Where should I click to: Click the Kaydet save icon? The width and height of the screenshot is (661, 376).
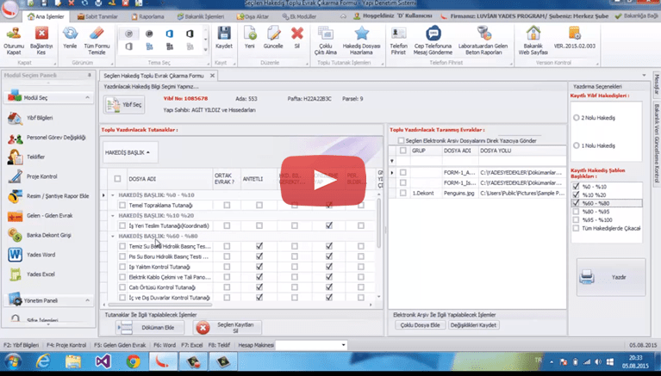tap(223, 38)
